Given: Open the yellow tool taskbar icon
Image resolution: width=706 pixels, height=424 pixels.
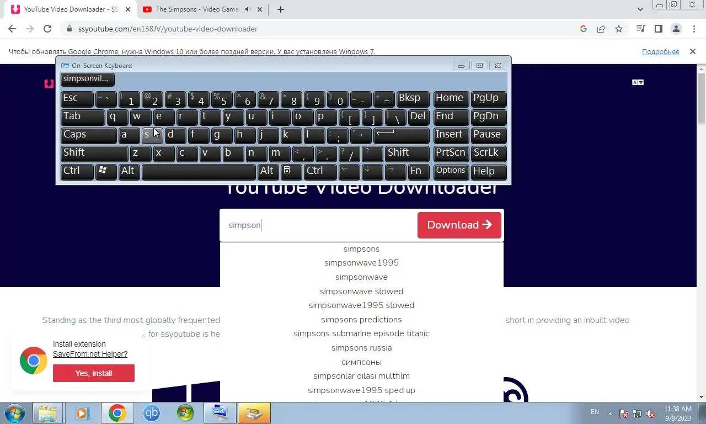Looking at the screenshot, I should coord(254,413).
